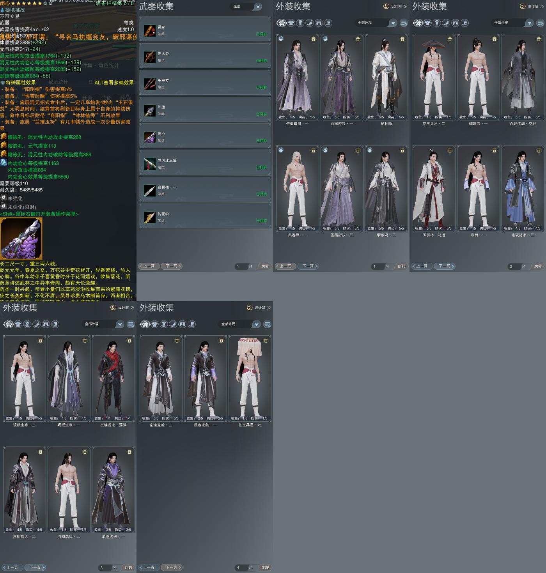Switch to the belt filter on outfit page 1

coord(300,23)
